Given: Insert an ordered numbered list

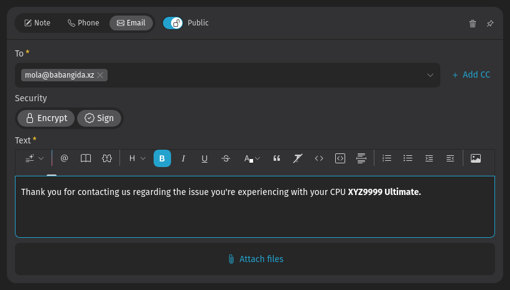Looking at the screenshot, I should coord(387,158).
